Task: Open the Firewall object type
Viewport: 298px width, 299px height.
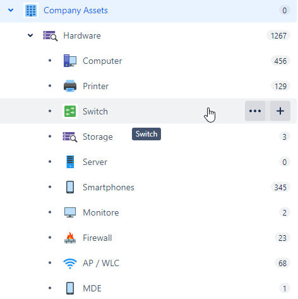Action: click(97, 238)
